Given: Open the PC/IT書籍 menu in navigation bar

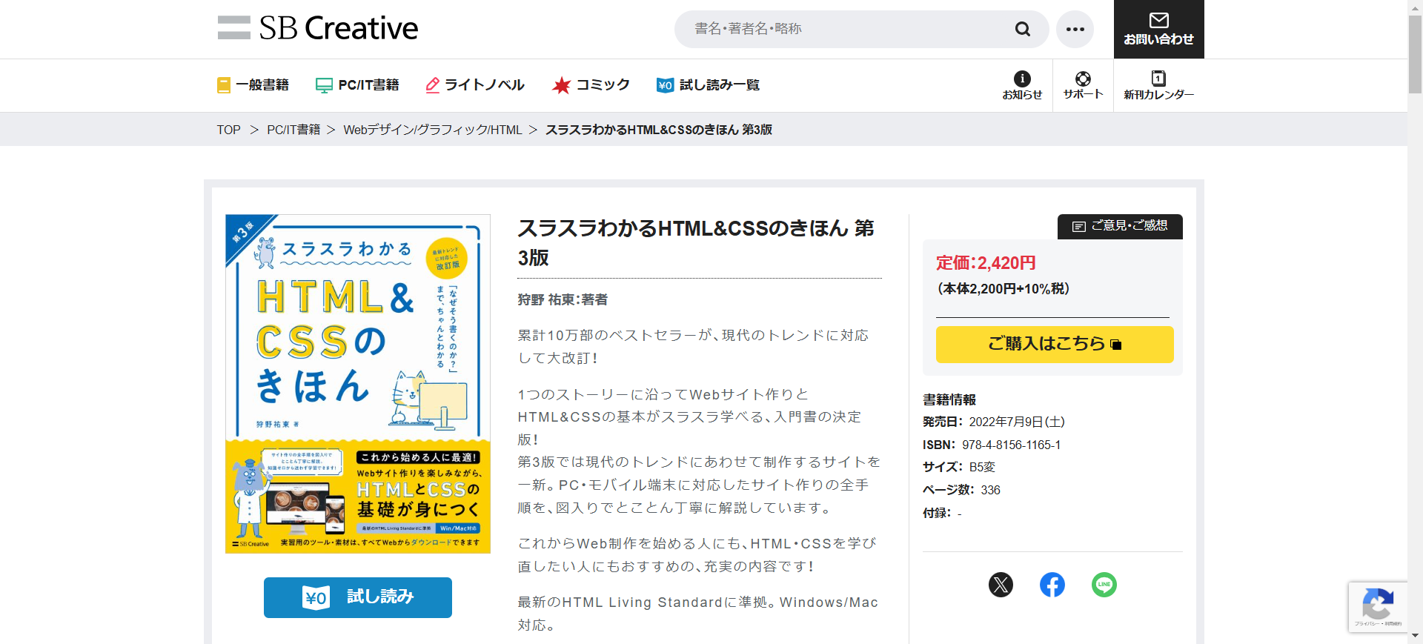Looking at the screenshot, I should (x=357, y=85).
